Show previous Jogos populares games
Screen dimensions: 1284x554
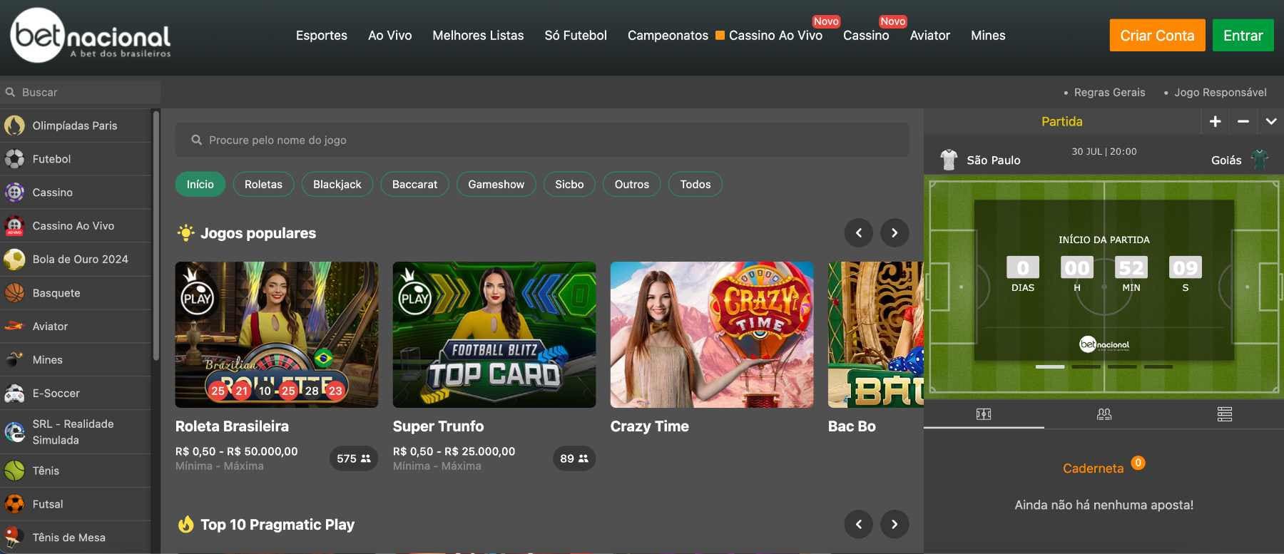click(859, 232)
